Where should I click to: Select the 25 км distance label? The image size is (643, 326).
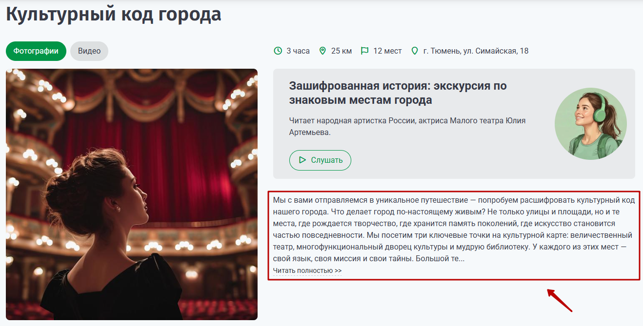point(342,51)
